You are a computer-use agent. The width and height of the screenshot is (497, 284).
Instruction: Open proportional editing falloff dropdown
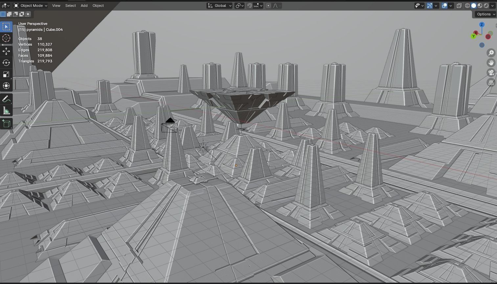tap(277, 6)
